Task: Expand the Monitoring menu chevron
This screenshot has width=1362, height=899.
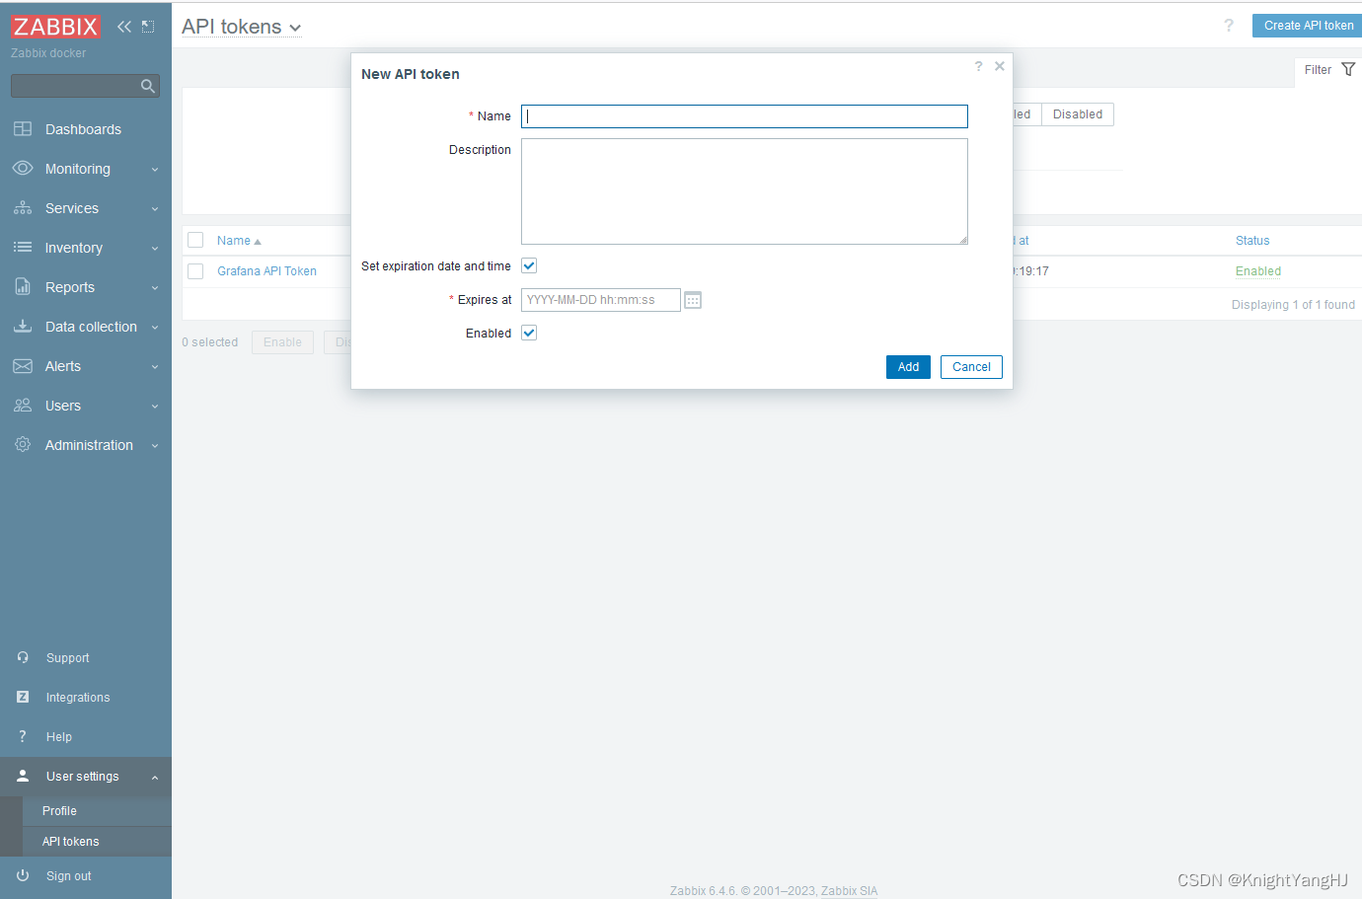Action: [155, 170]
